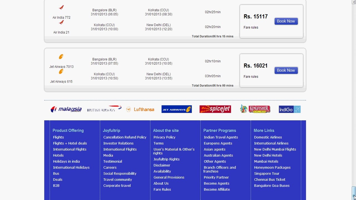Click the Air India 772 airline icon
Viewport: 356px width, 200px height.
61,7
